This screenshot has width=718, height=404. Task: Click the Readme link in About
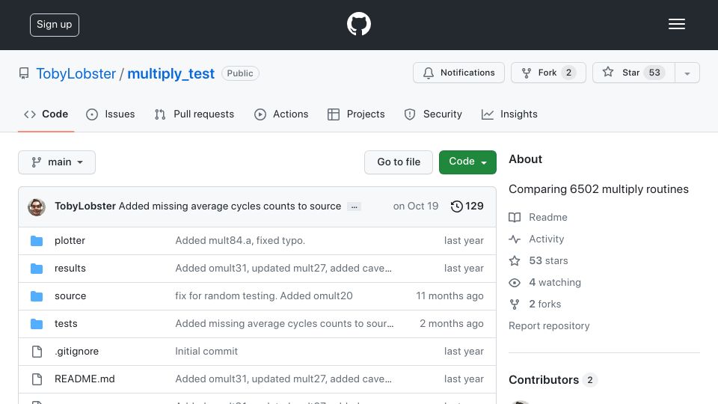click(548, 217)
